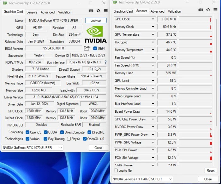Viewport: 221px width, 184px height.
Task: Open PWR_SRC Power Draw dropdown arrow
Action: coord(153,134)
